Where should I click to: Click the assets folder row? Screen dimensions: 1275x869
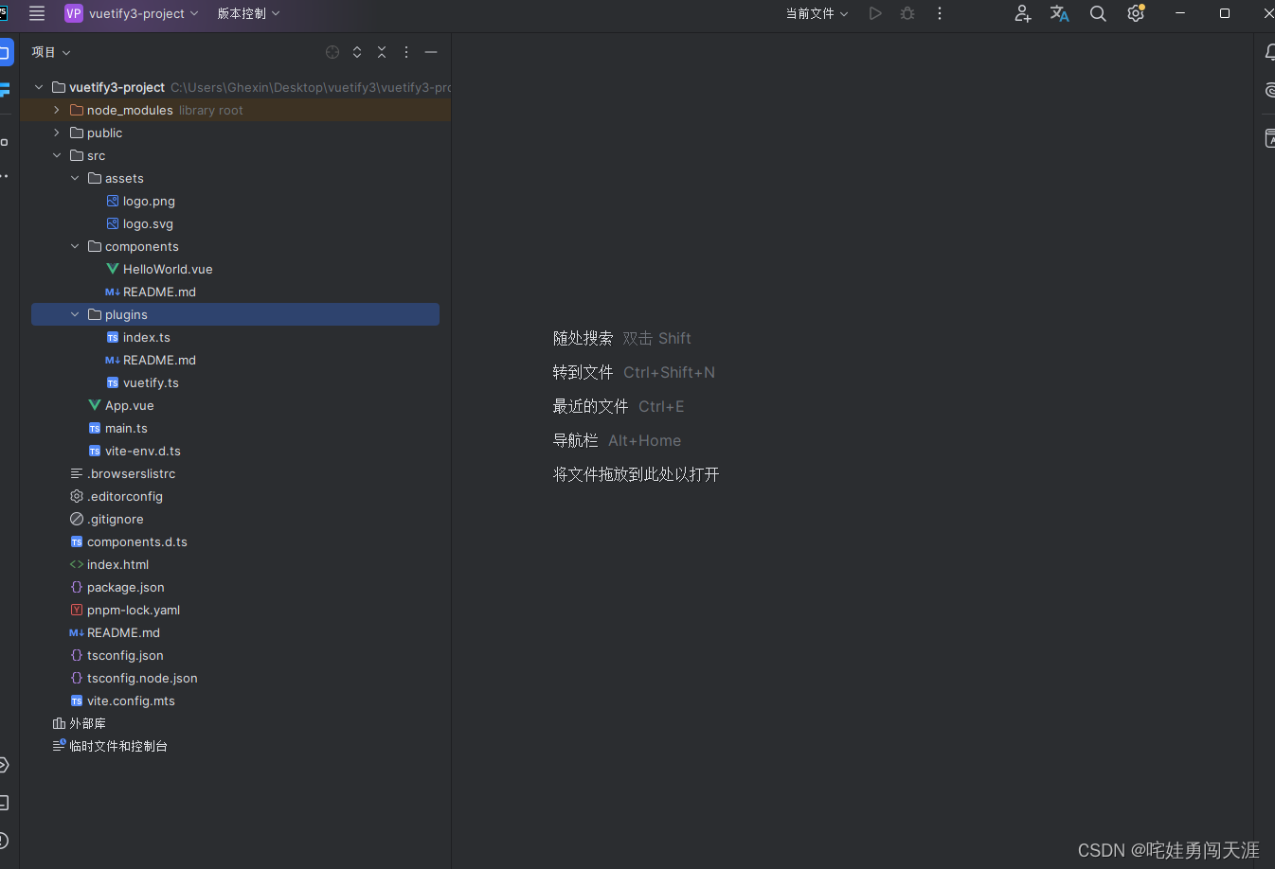(x=235, y=178)
